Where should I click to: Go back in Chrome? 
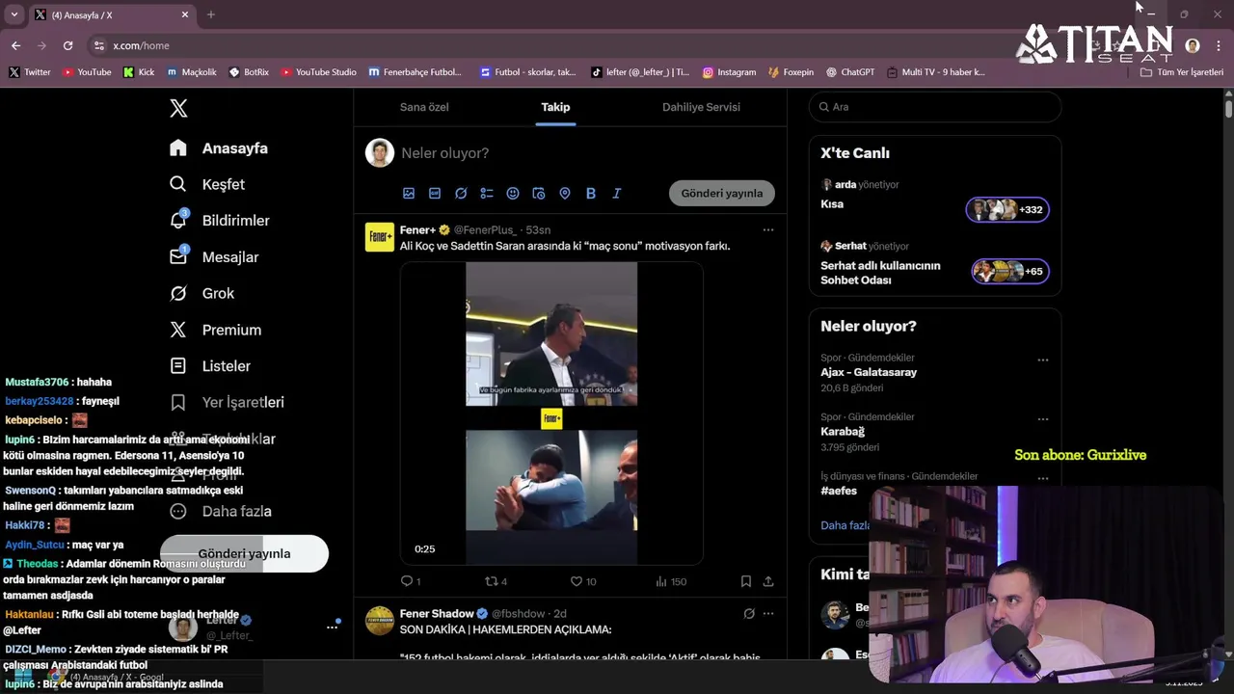(x=15, y=45)
